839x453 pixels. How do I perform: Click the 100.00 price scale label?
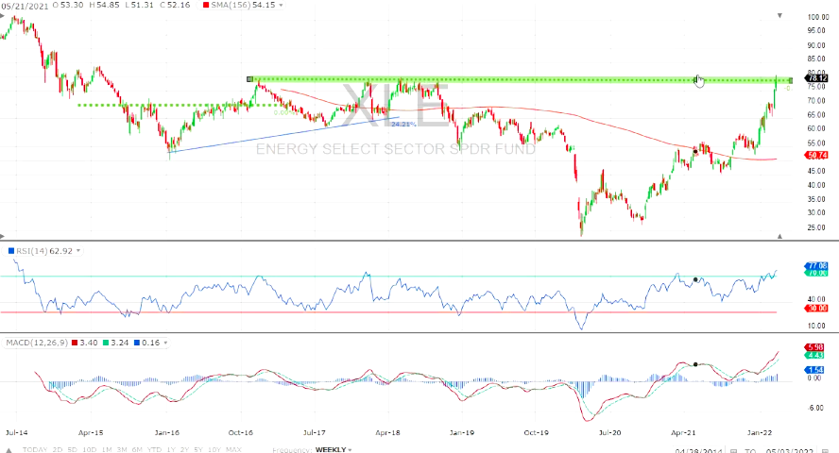818,17
